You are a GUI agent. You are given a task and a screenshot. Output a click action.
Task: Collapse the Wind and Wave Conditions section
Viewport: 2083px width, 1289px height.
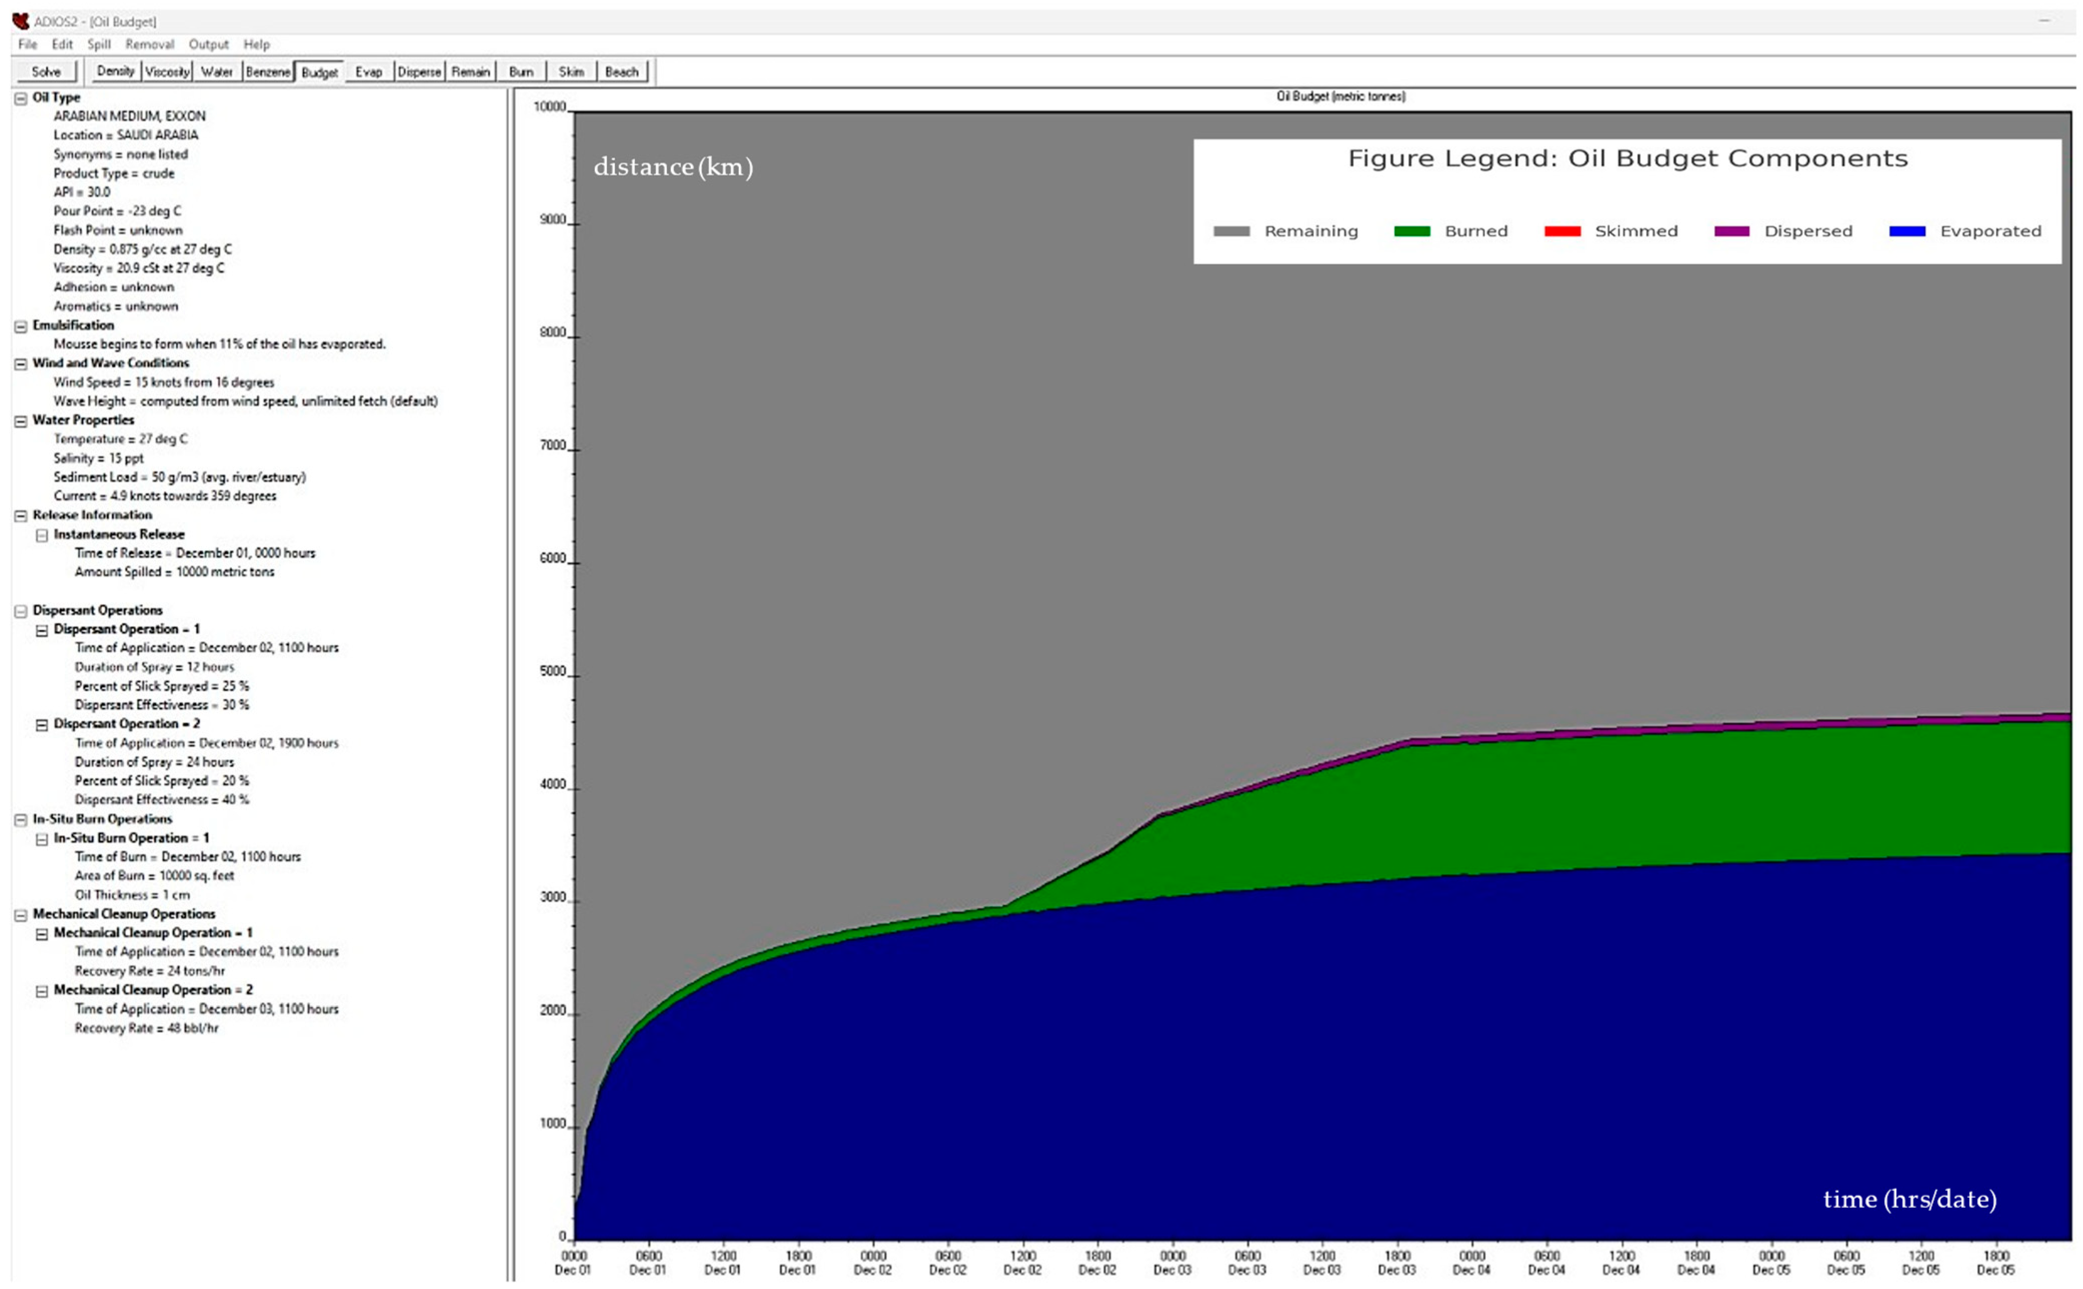click(x=20, y=364)
